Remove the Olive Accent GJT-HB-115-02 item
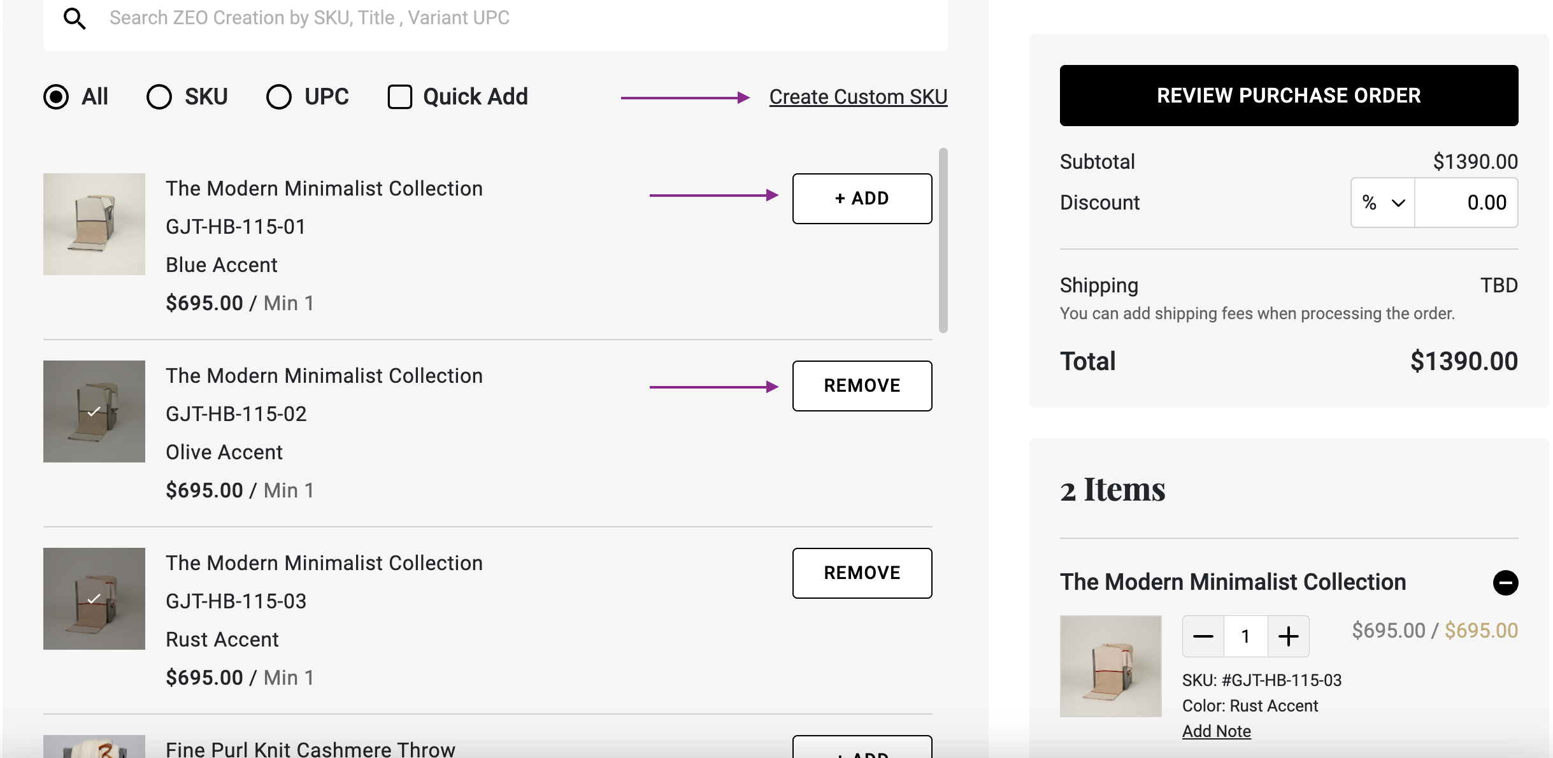This screenshot has height=758, width=1553. click(862, 385)
